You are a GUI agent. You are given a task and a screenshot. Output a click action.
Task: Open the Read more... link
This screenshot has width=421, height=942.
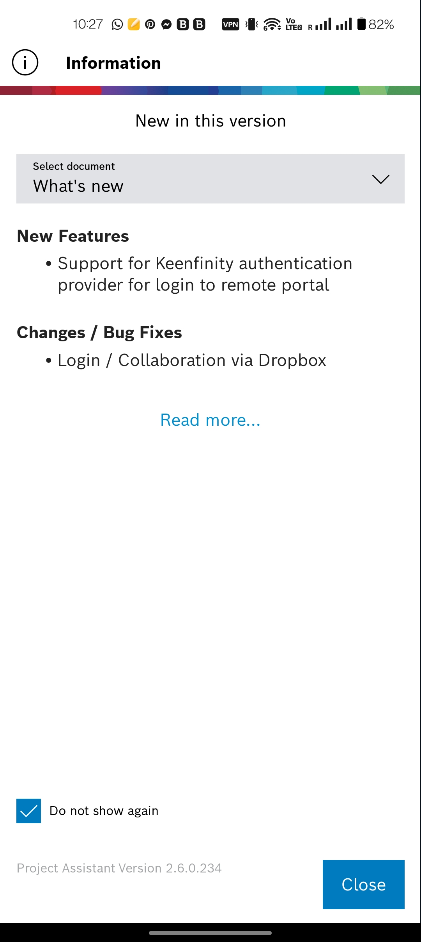click(x=210, y=420)
